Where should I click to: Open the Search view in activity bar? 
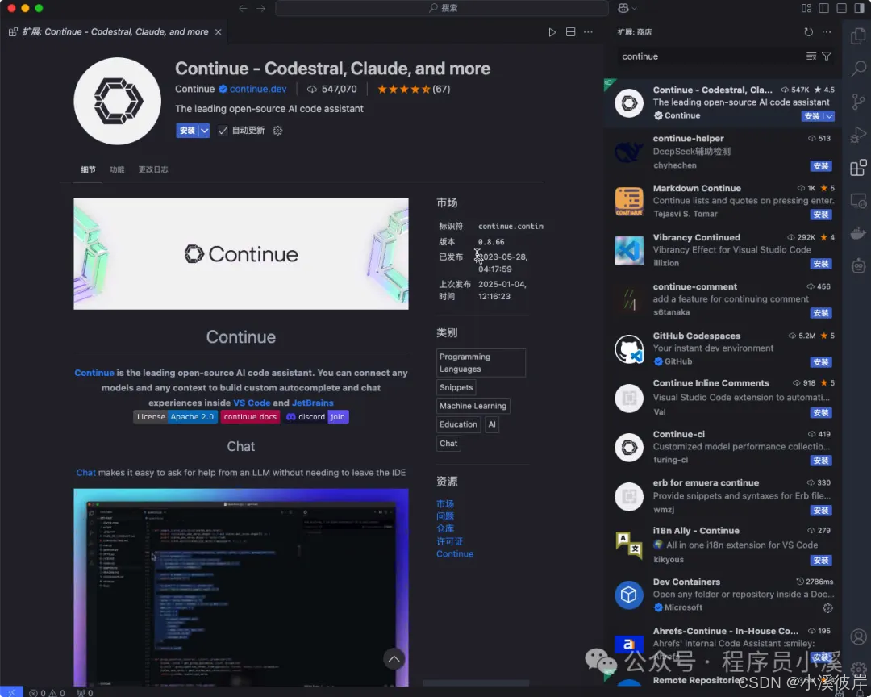point(858,69)
